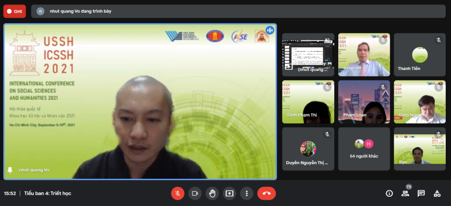Click muted mic icon on Diep Nguyen tile
451x206 pixels.
439,87
